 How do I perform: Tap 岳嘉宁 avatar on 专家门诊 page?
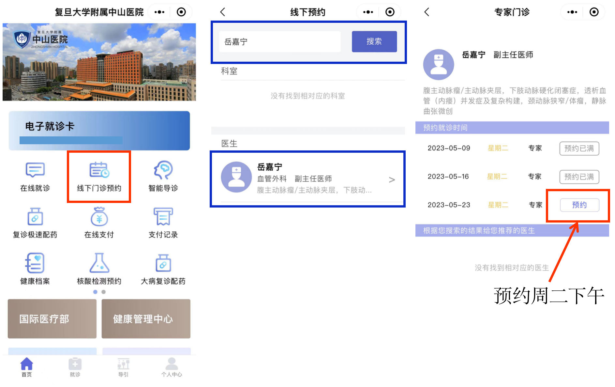(439, 65)
